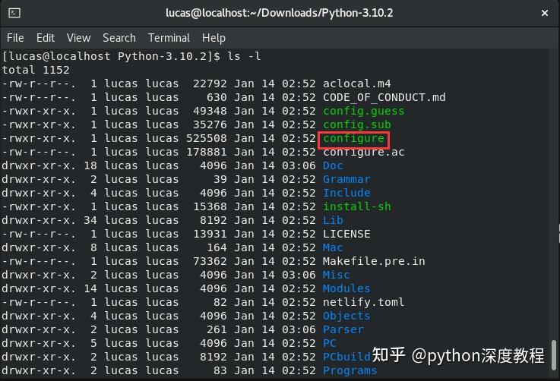560x381 pixels.
Task: Click the green configure executable name
Action: (353, 139)
